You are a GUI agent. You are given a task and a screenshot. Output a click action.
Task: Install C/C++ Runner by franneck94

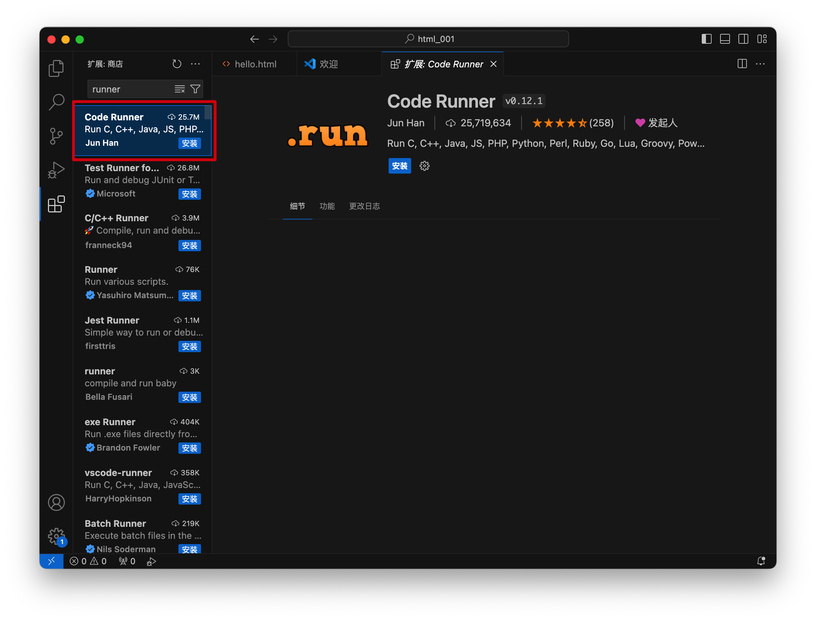189,246
